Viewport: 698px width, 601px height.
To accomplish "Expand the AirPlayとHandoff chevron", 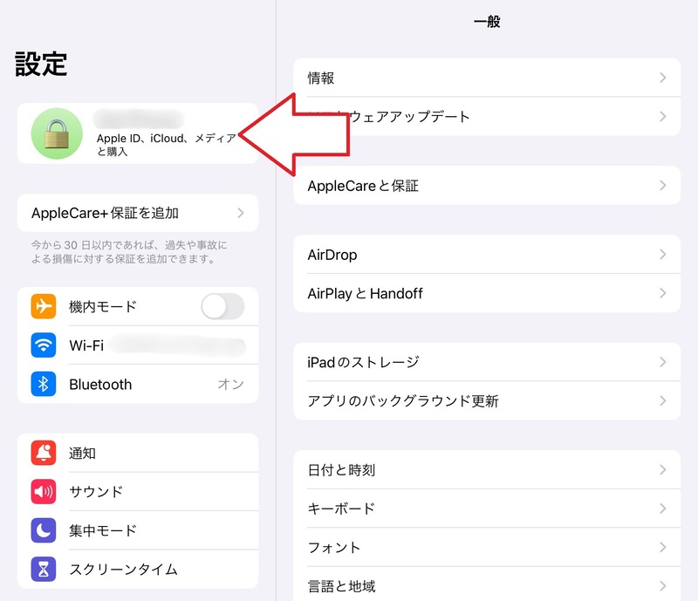I will click(663, 293).
